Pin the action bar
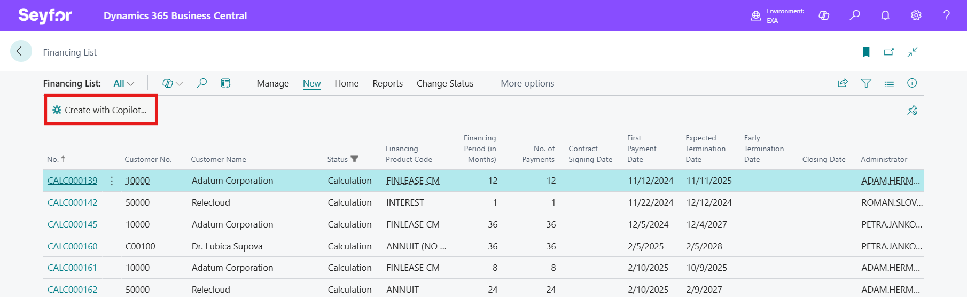The image size is (967, 297). (912, 110)
